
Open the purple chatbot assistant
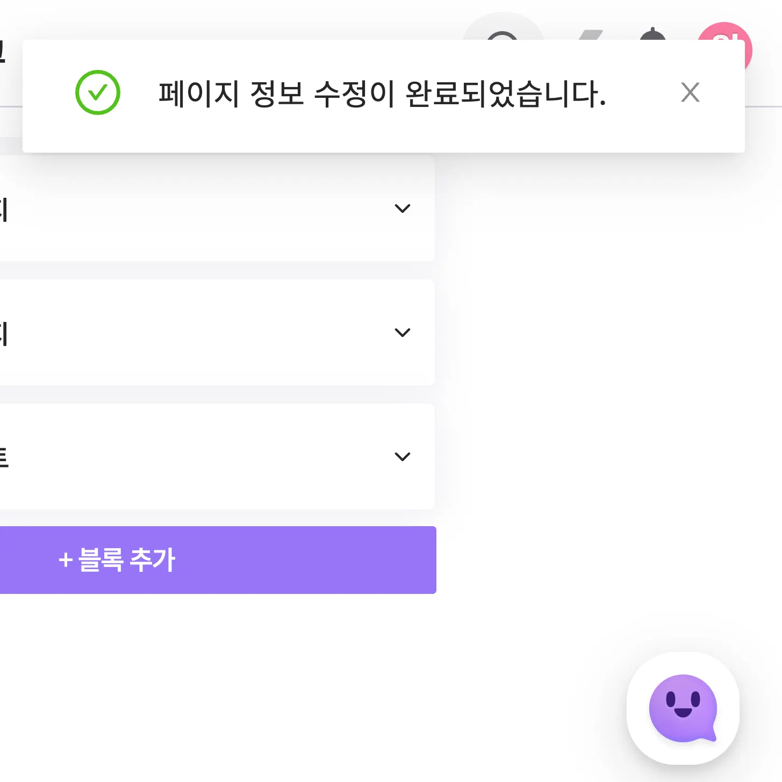[683, 708]
